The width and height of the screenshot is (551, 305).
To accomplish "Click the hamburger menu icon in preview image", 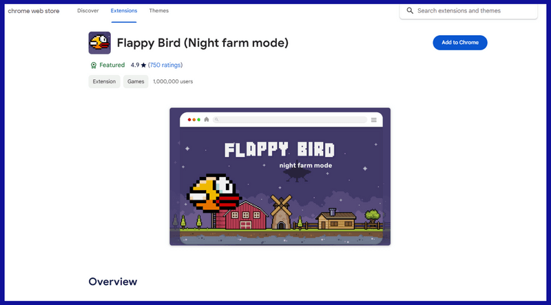I will click(374, 120).
